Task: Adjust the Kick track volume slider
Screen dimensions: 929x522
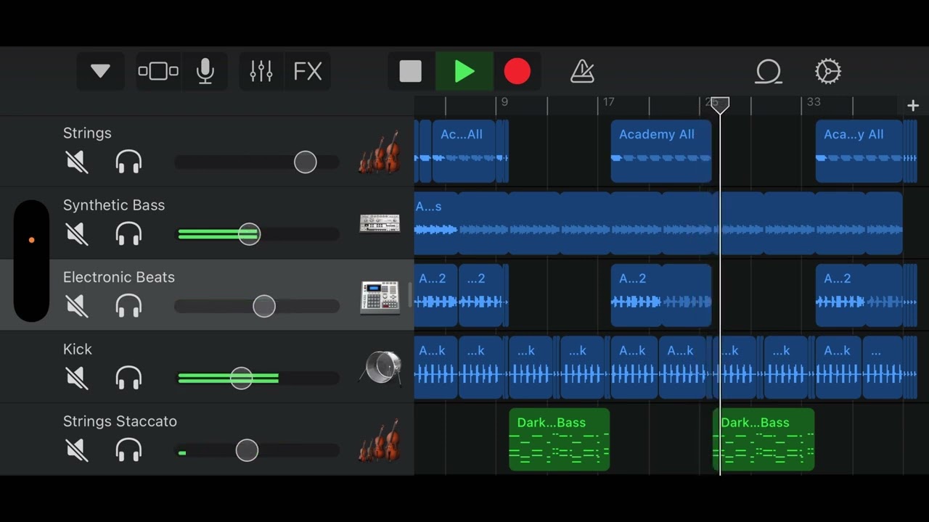Action: pyautogui.click(x=241, y=378)
